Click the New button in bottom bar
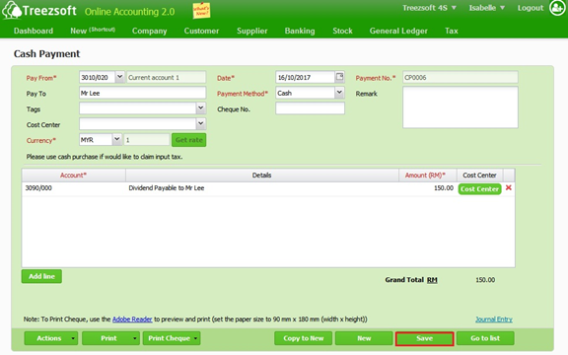Screen dimensions: 568x355 364,338
